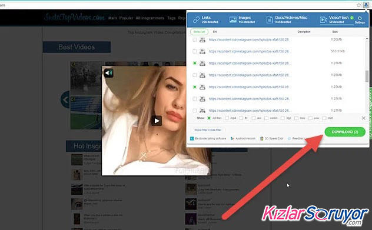
Task: Enable the wav filter checkbox
Action: click(x=311, y=118)
